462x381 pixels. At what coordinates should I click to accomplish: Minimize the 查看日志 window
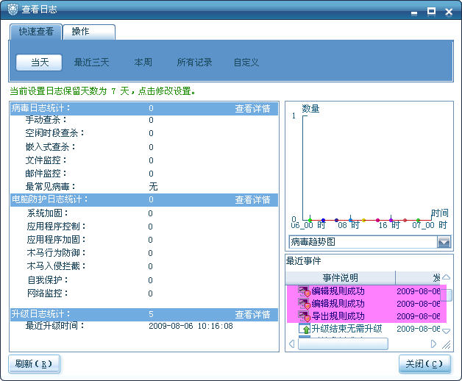(414, 13)
